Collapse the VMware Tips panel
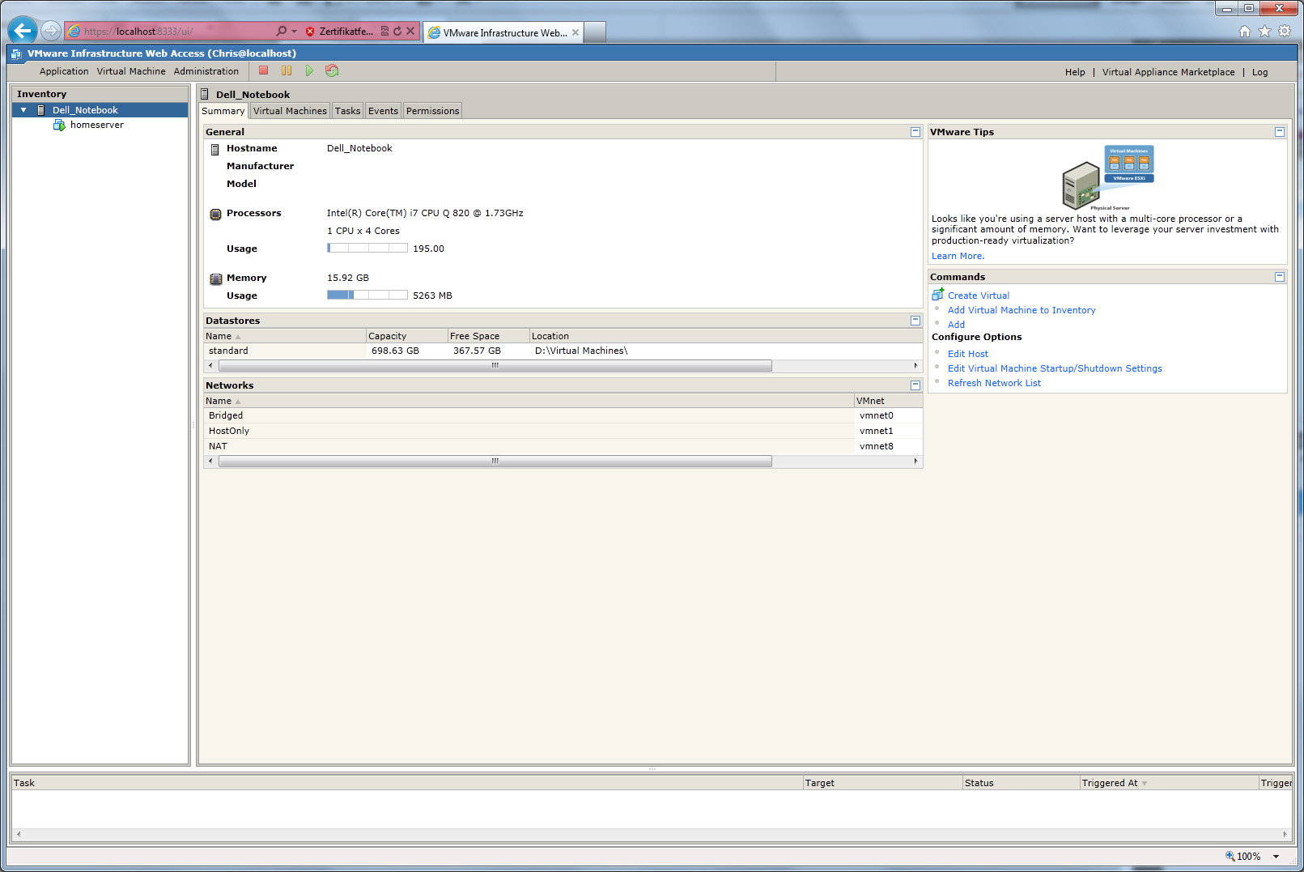 tap(1280, 132)
